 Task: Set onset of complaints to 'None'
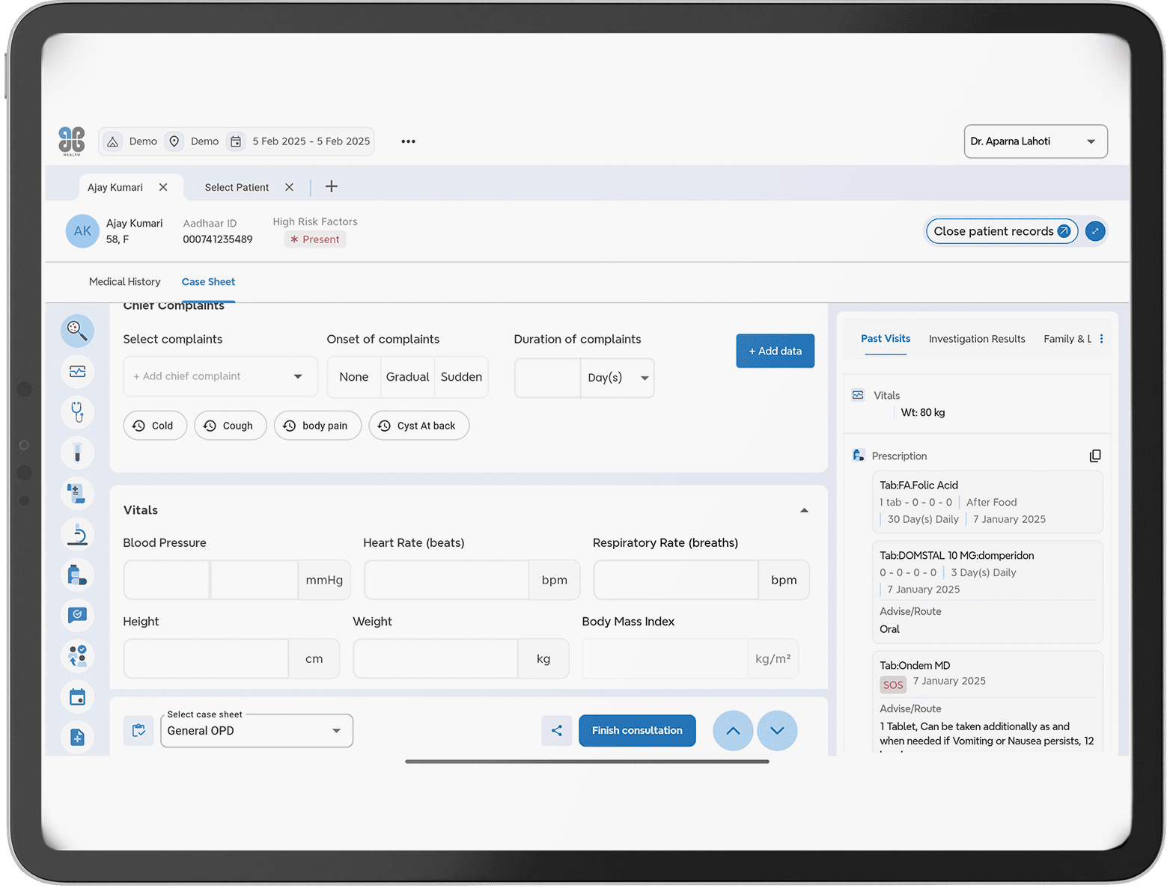point(353,377)
